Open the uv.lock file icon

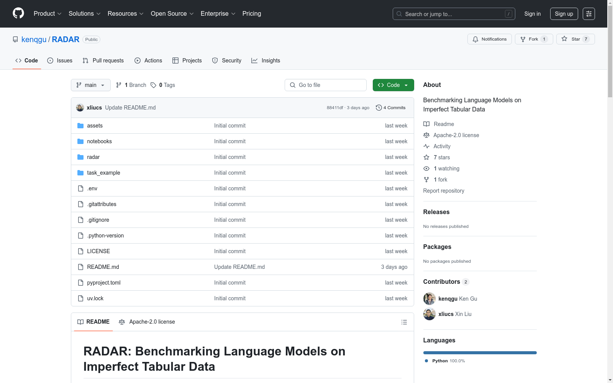coord(80,298)
